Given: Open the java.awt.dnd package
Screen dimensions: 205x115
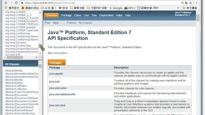Looking at the screenshot, I should pyautogui.click(x=57, y=105).
